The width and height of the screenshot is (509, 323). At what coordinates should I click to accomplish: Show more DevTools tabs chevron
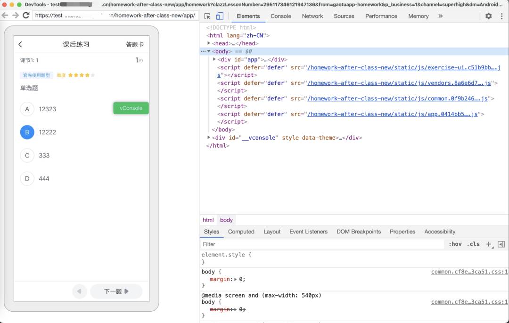[441, 16]
